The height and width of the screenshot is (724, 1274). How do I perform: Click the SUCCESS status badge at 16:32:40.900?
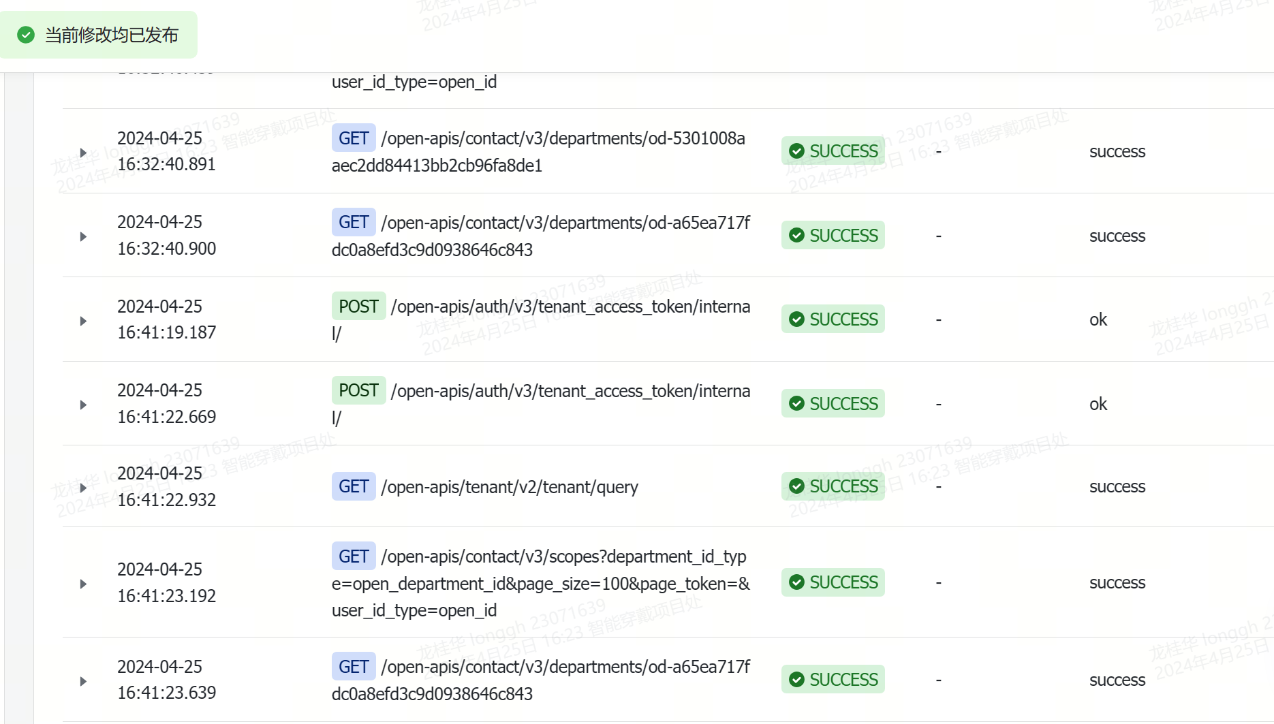coord(833,236)
